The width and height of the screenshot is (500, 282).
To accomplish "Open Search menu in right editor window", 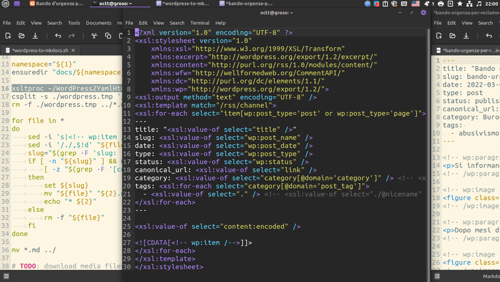I will (x=485, y=23).
